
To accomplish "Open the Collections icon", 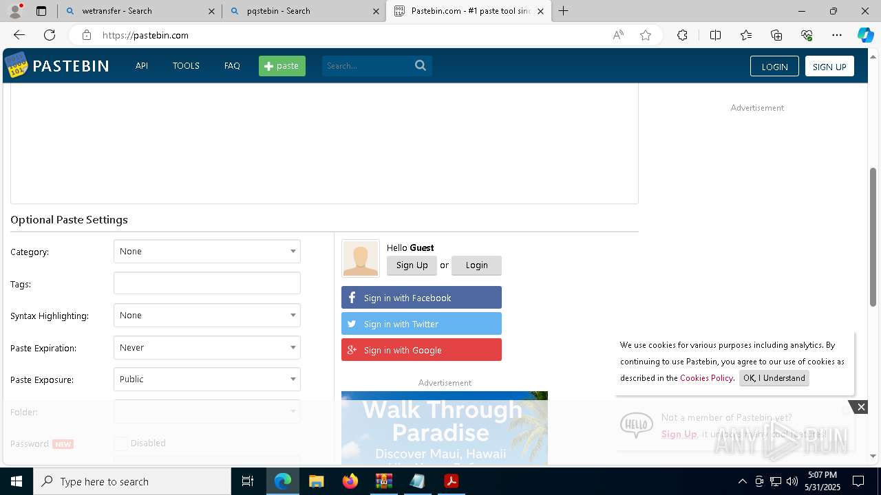I will click(776, 35).
